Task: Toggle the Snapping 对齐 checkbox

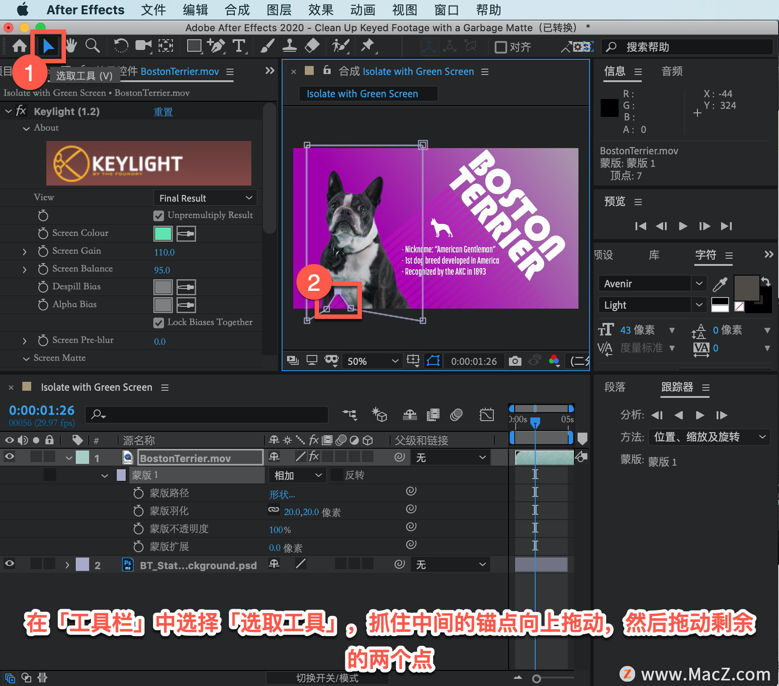Action: click(x=501, y=47)
